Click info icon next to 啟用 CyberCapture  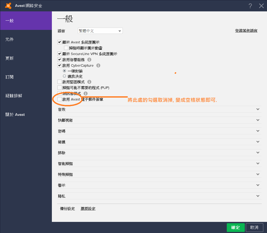[98, 65]
